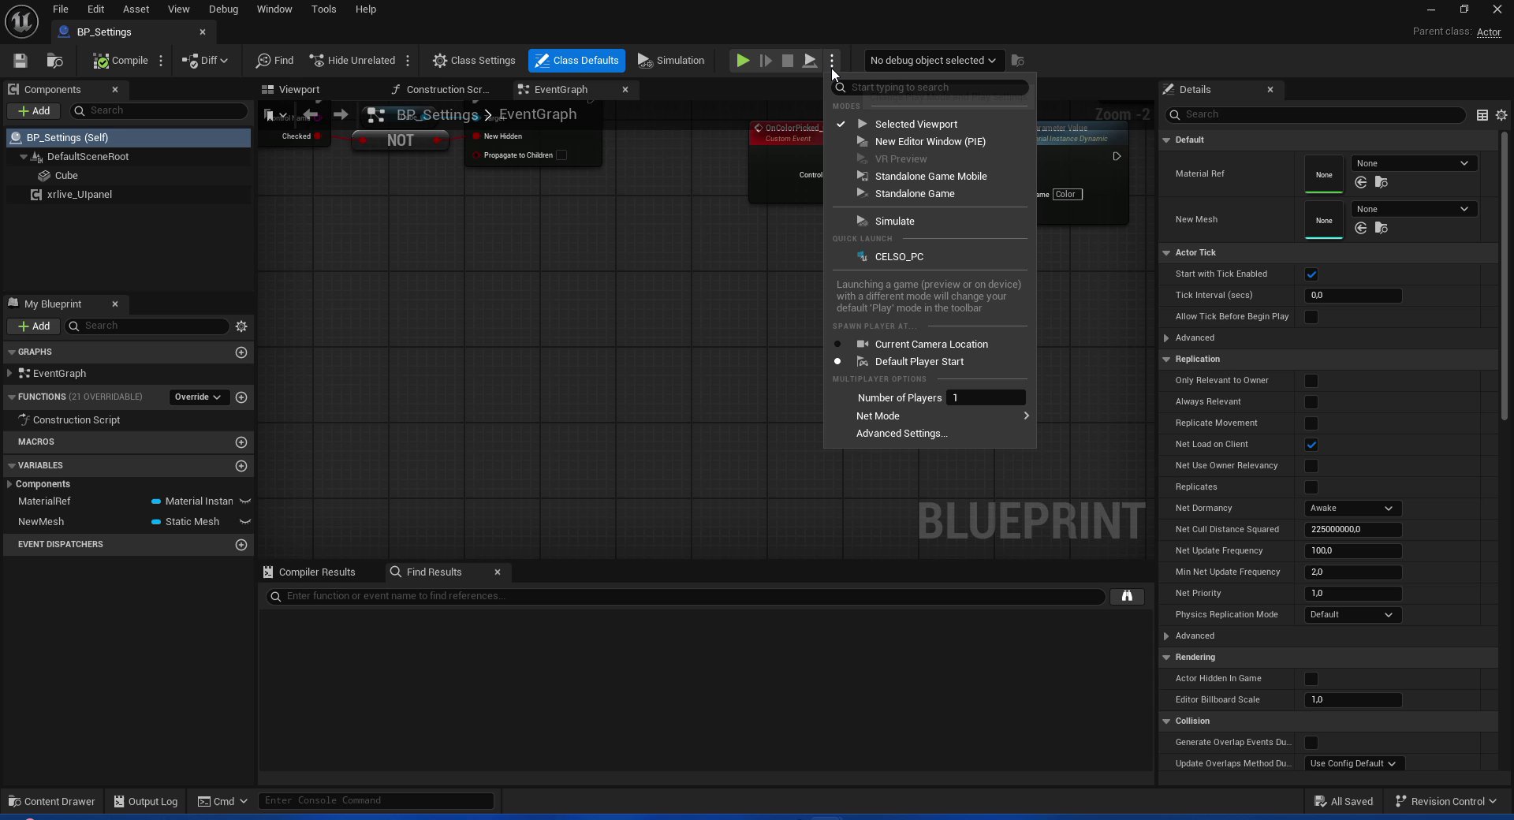Browse to New Mesh asset icon
The width and height of the screenshot is (1514, 820).
pos(1381,229)
